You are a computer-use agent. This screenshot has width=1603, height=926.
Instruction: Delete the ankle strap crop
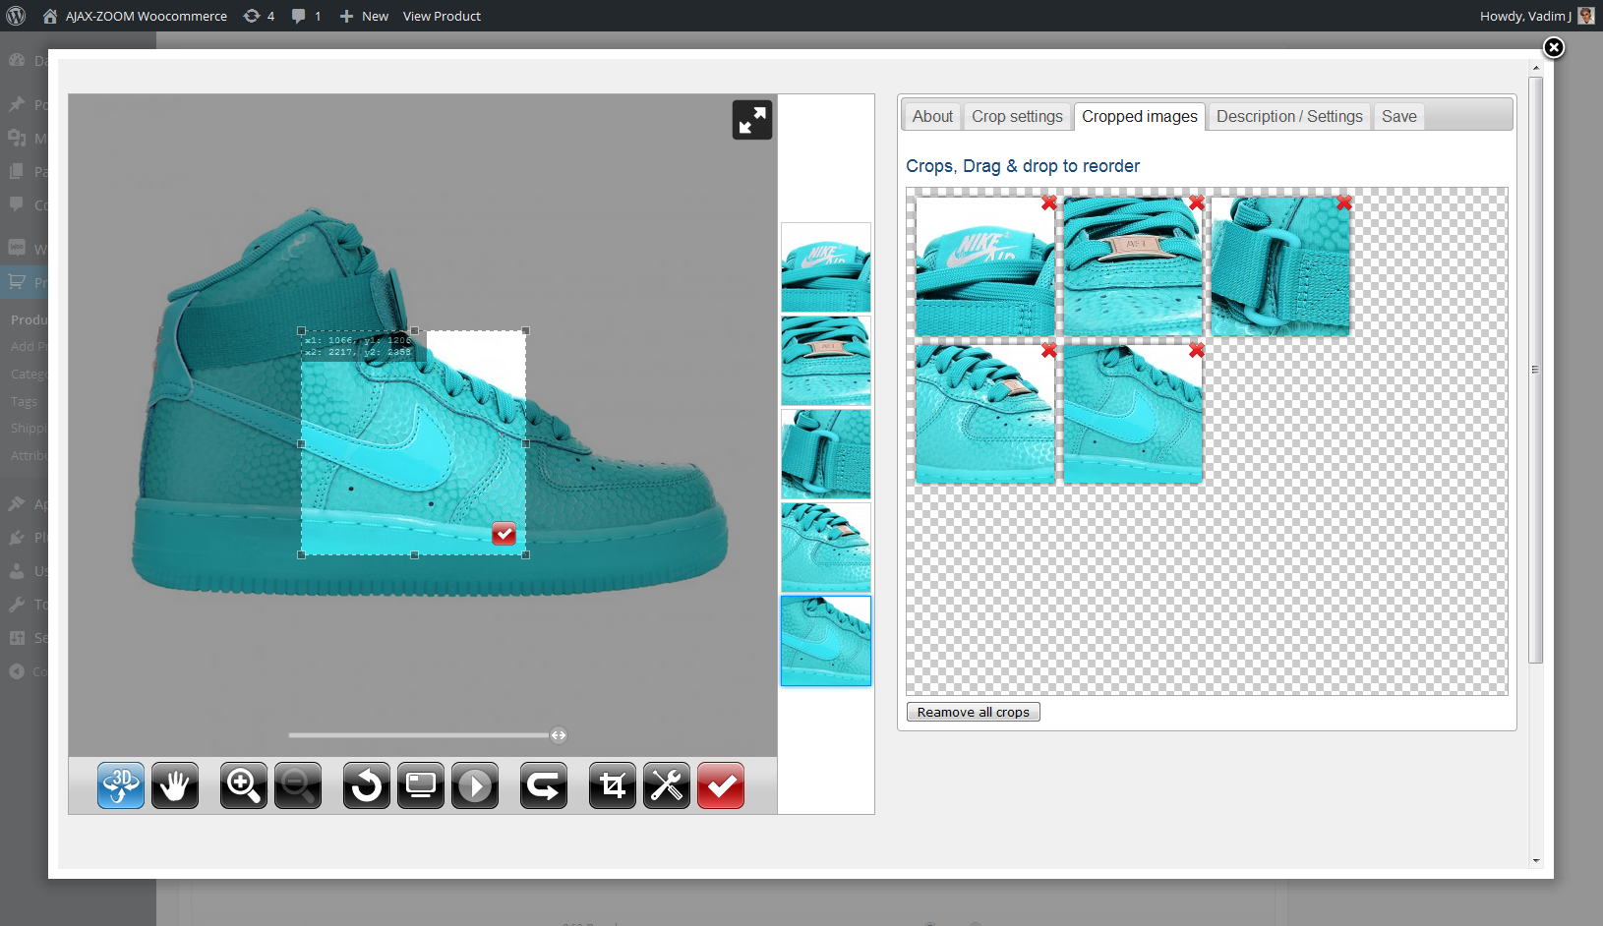coord(1344,203)
